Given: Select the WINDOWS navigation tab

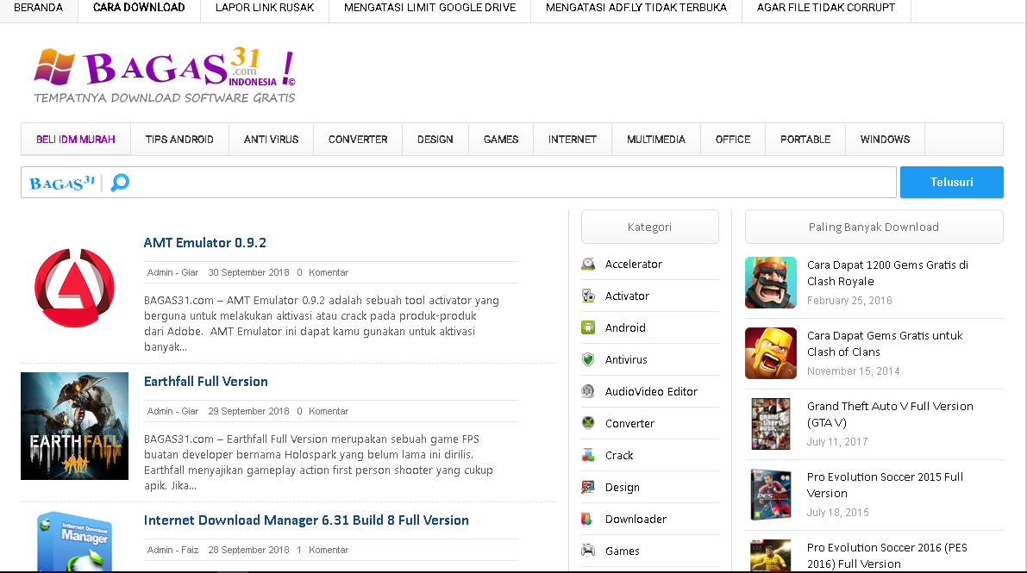Looking at the screenshot, I should coord(885,140).
